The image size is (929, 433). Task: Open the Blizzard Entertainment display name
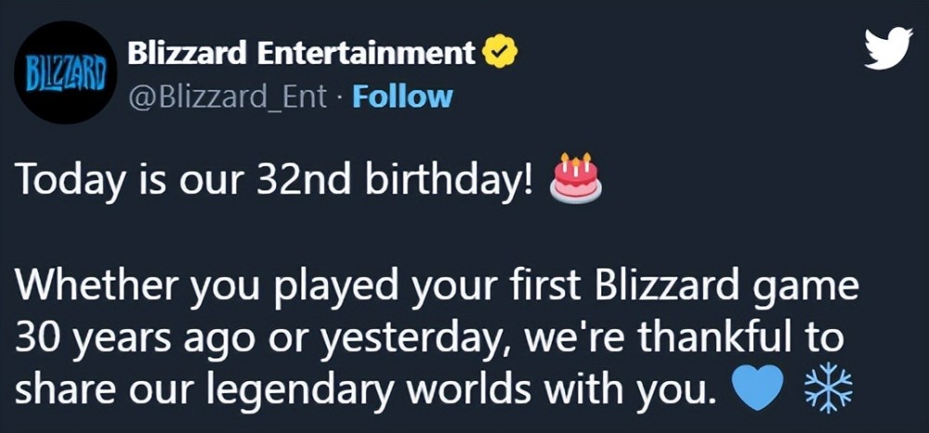301,54
